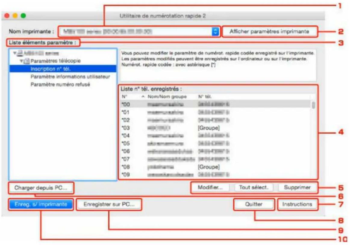Select row *04 in registered list

[x=215, y=136]
